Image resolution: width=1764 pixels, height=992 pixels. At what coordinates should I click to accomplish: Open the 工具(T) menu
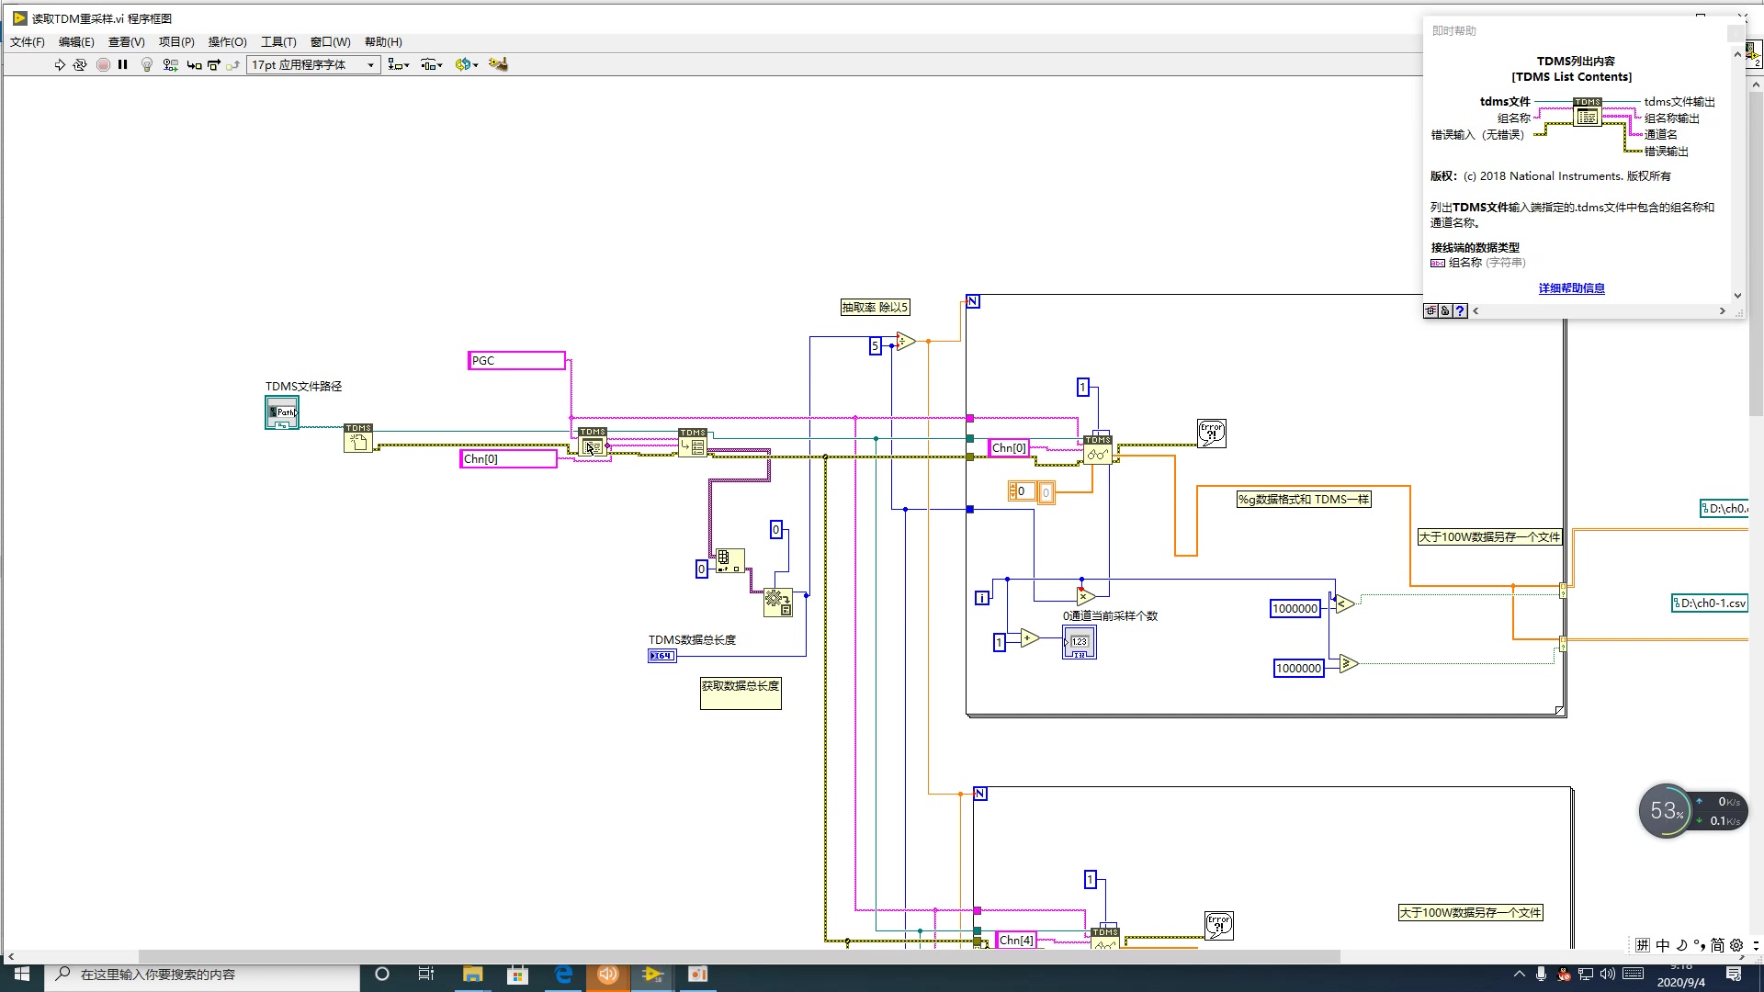coord(278,41)
